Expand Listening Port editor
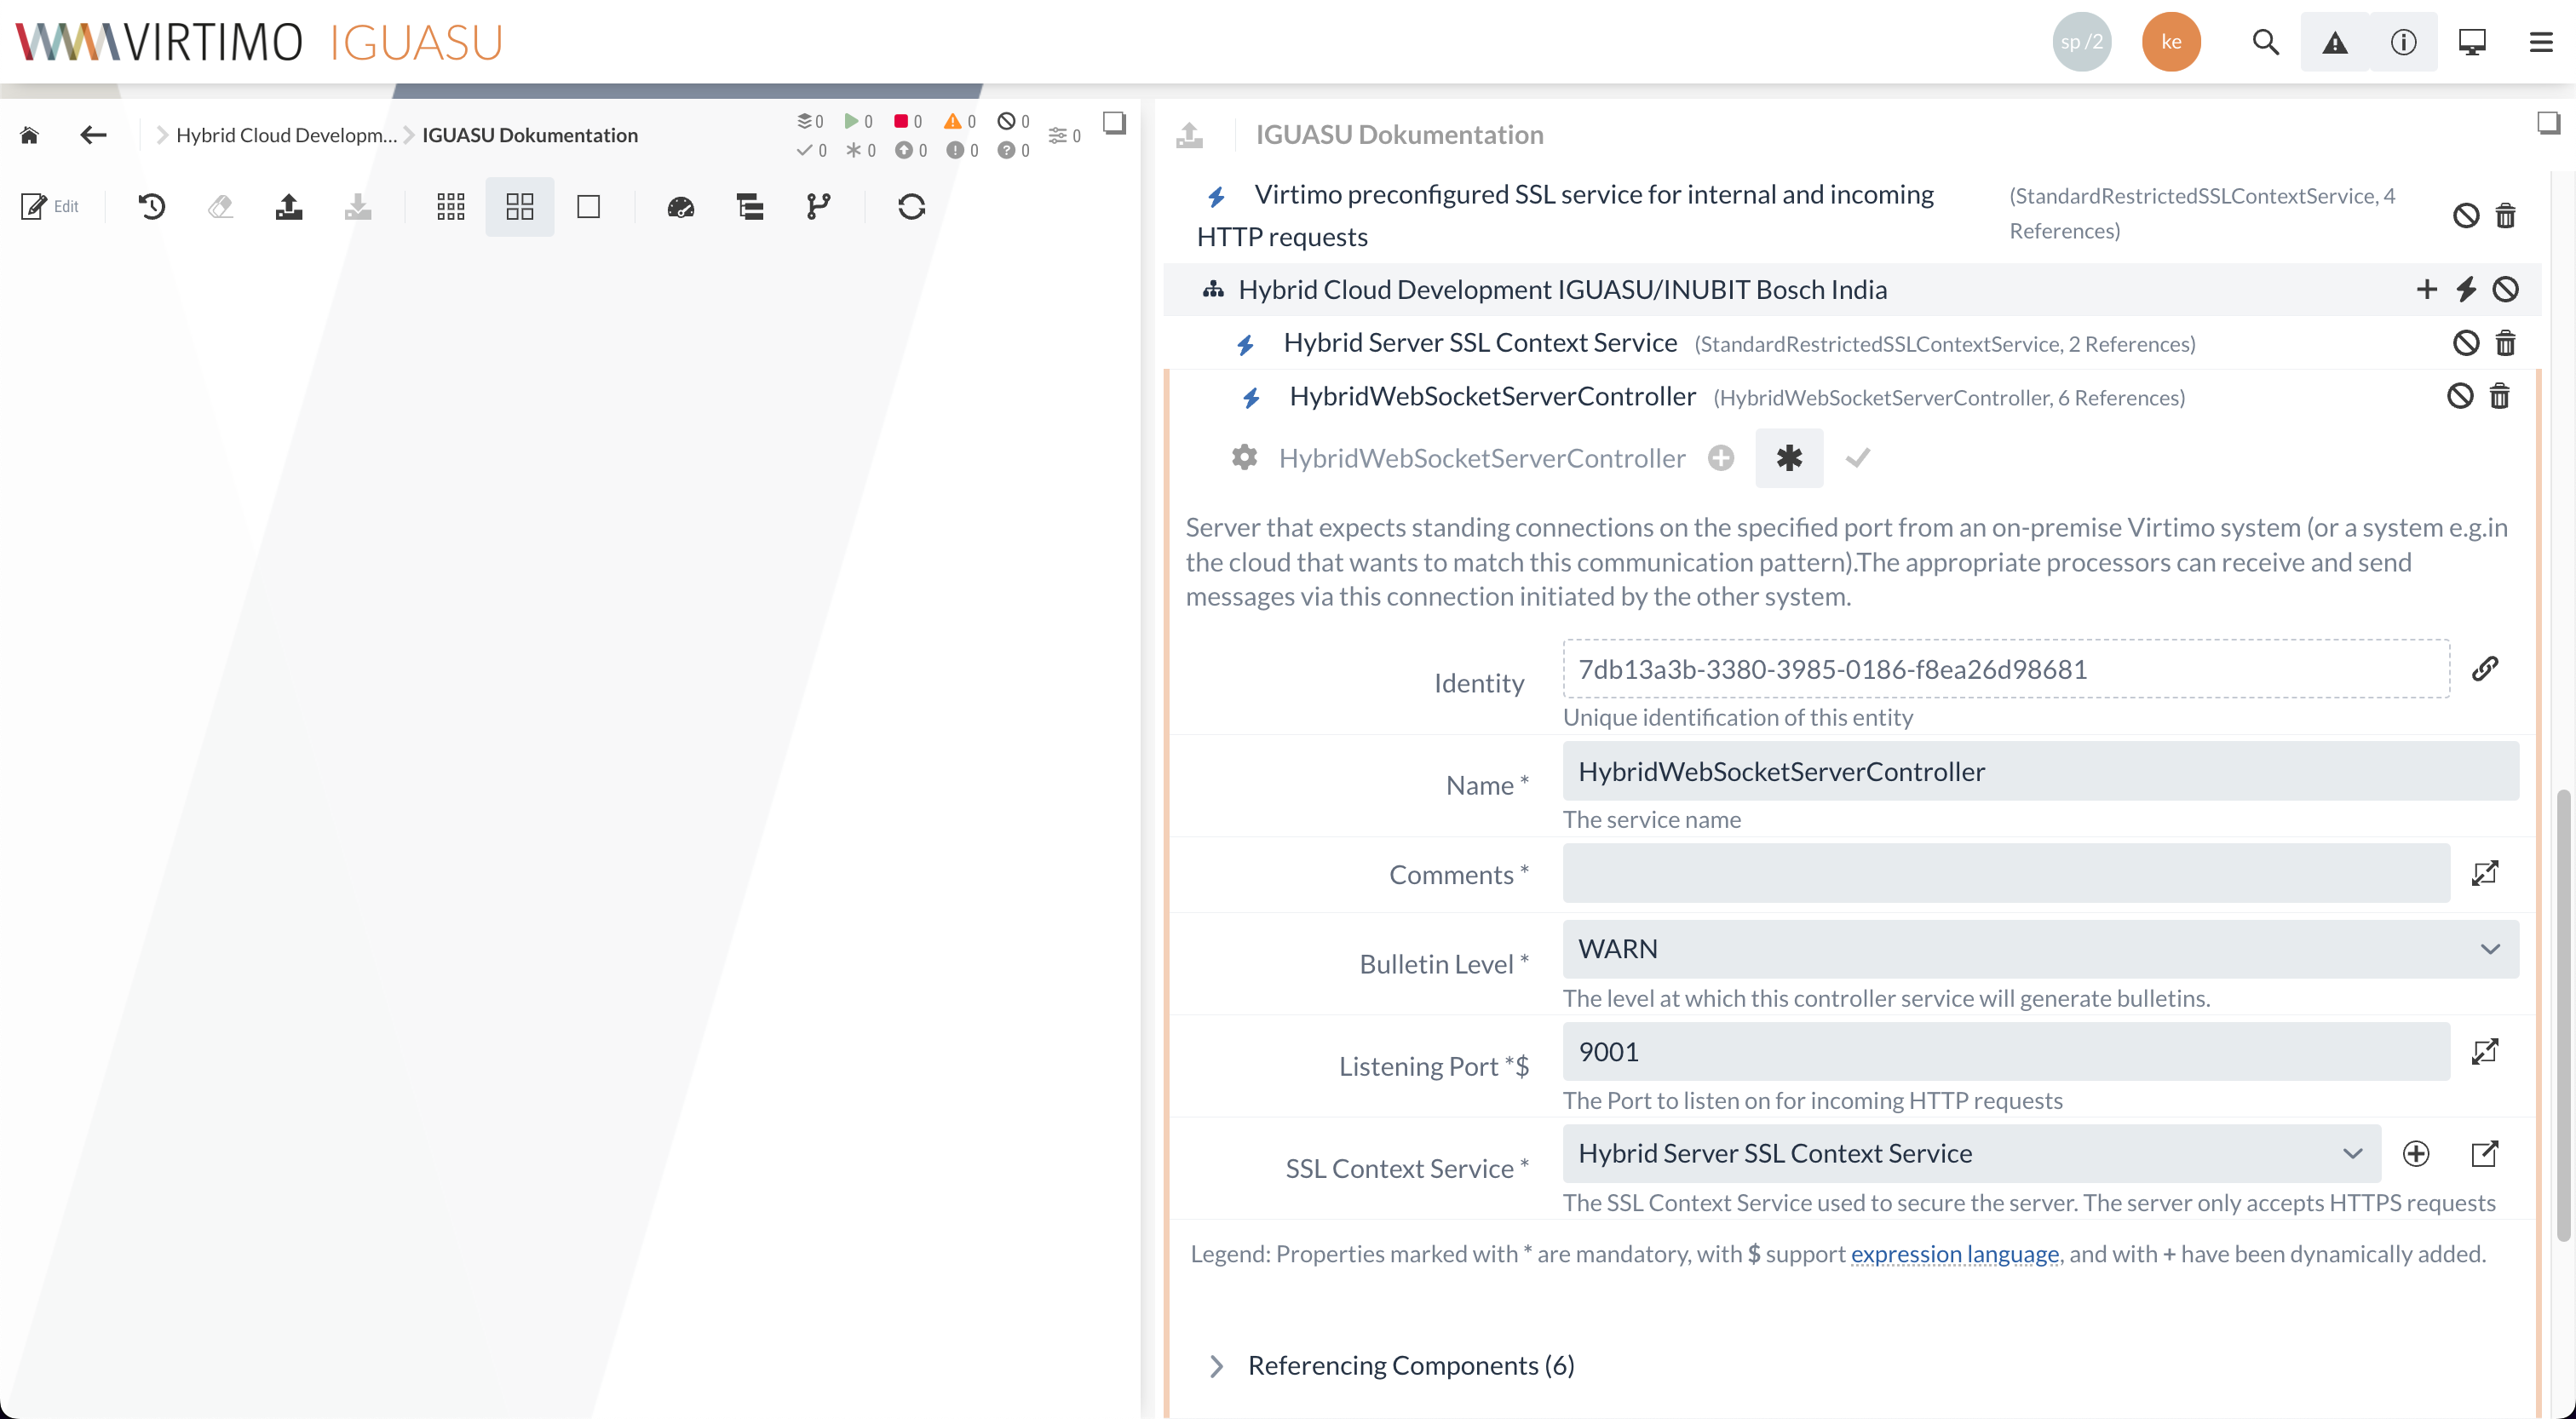This screenshot has height=1419, width=2576. [2485, 1051]
